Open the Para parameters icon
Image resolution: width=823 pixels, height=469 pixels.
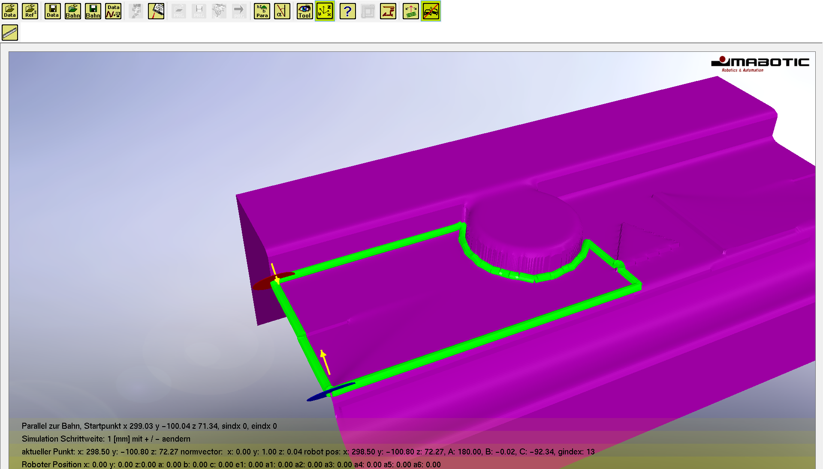click(262, 11)
